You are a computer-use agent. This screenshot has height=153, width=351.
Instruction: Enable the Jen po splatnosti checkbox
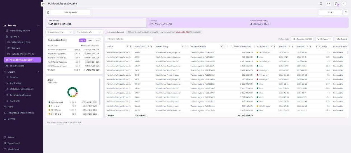coord(106,32)
